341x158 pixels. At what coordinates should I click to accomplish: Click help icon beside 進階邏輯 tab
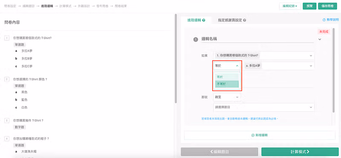[204, 20]
